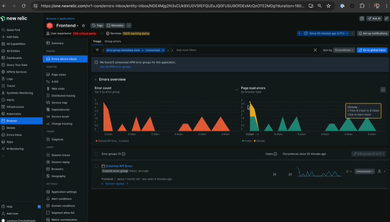Click the New Relic logo
The height and width of the screenshot is (222, 390).
coord(14,19)
